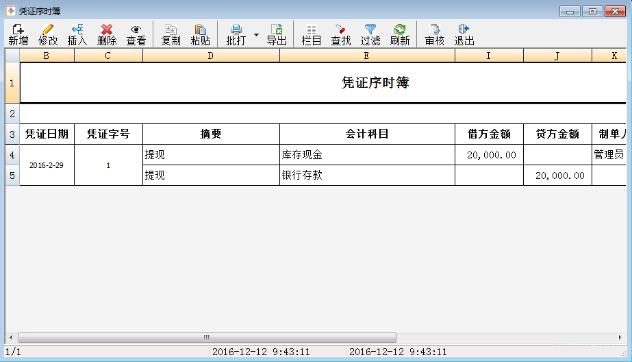This screenshot has height=362, width=632.
Task: Click the 凭证日期 header cell
Action: click(47, 134)
